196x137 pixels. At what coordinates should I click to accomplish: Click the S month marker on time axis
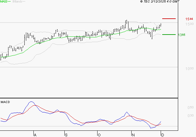(66, 135)
